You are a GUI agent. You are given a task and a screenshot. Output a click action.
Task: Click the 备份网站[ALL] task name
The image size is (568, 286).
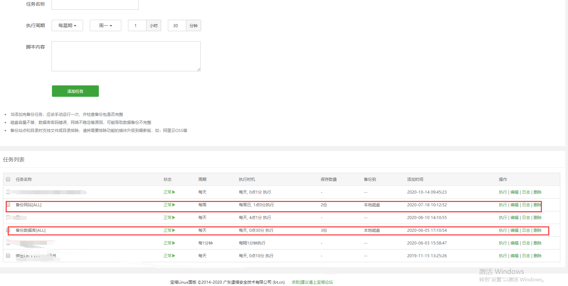[x=28, y=205]
